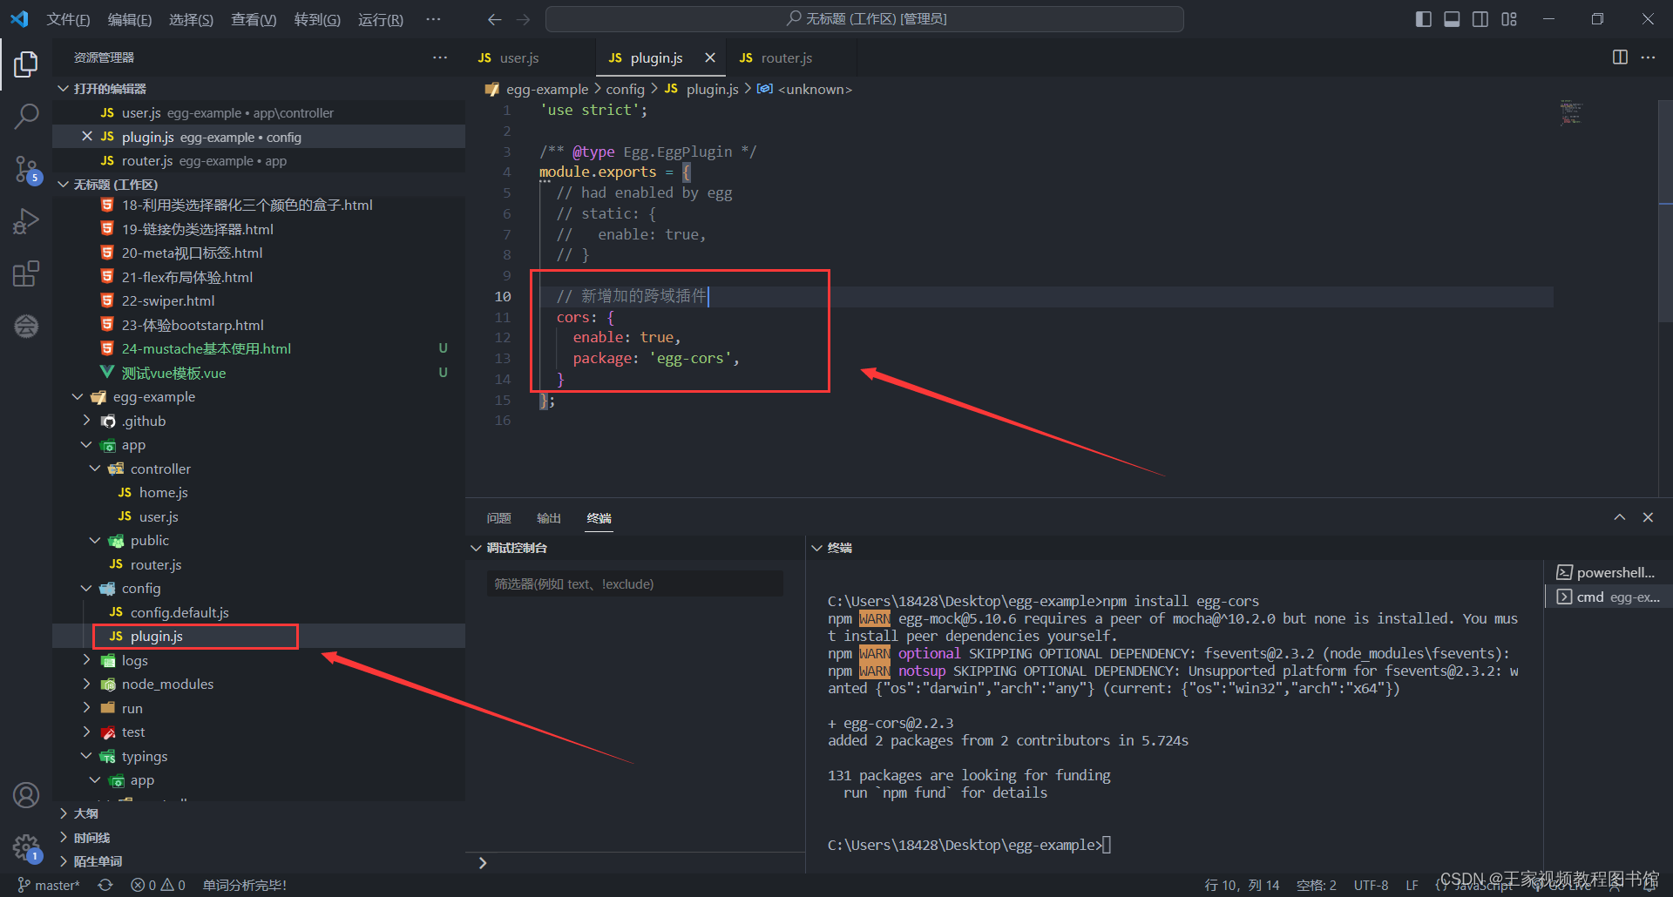
Task: Close the plugin.js editor tab
Action: 710,57
